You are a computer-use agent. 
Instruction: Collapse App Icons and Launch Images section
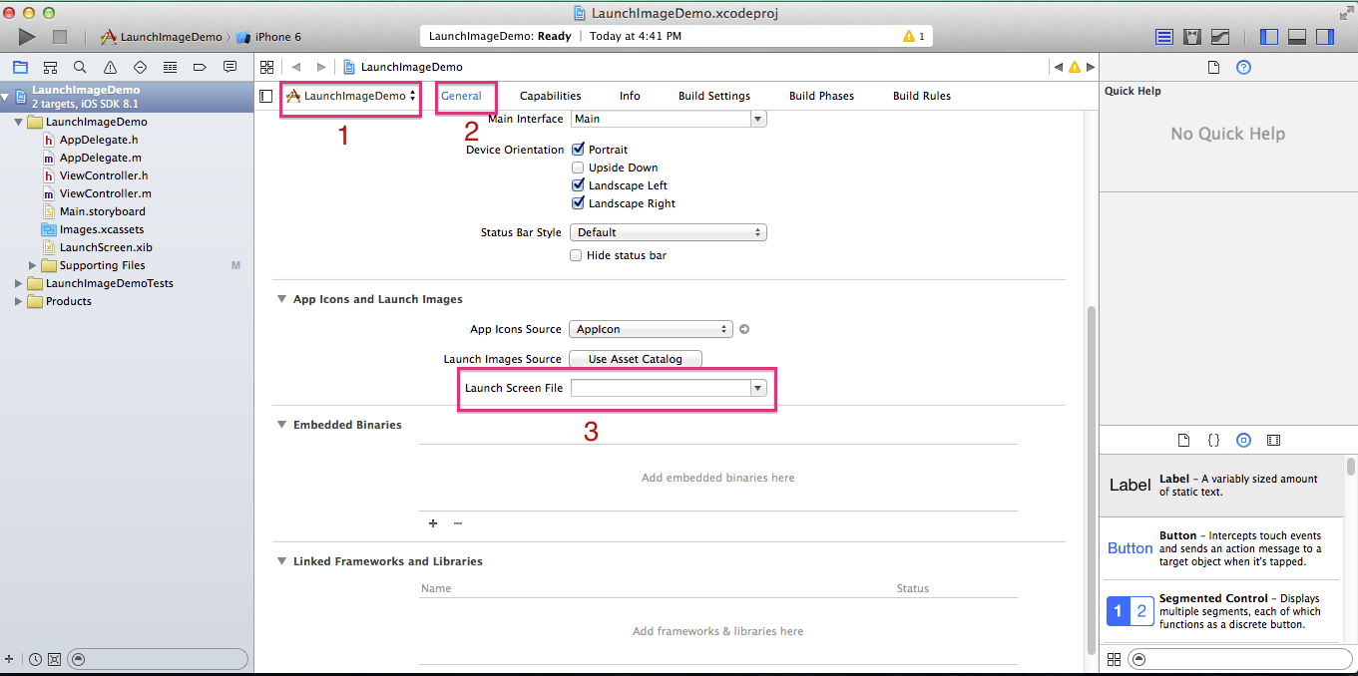[x=281, y=299]
